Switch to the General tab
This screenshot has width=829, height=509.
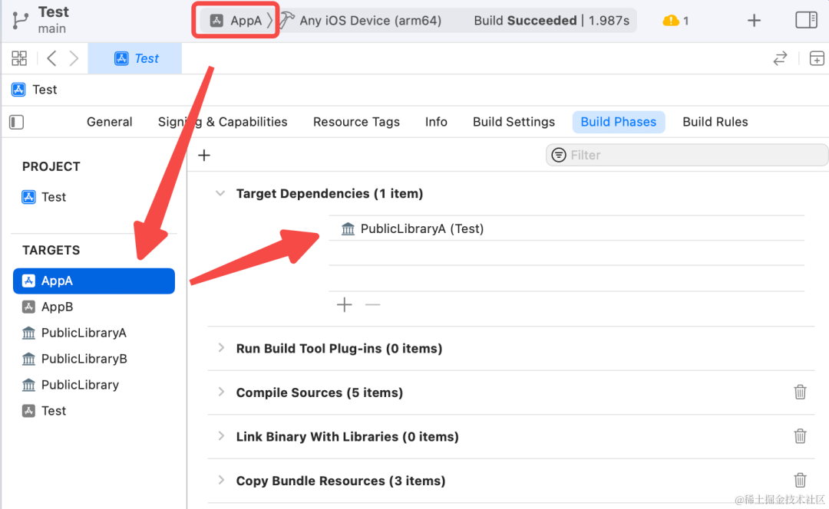click(110, 122)
